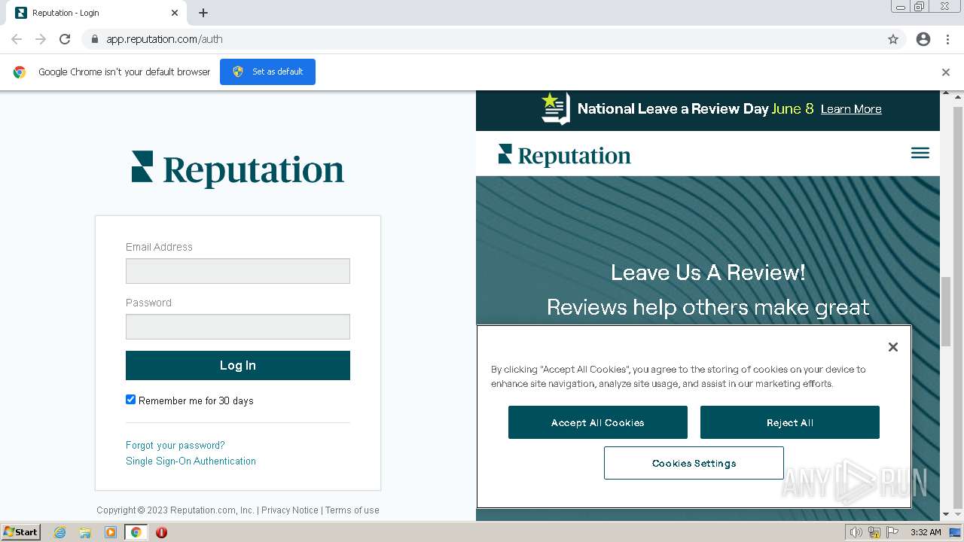
Task: Click the Reputation logo in right panel
Action: [x=564, y=155]
